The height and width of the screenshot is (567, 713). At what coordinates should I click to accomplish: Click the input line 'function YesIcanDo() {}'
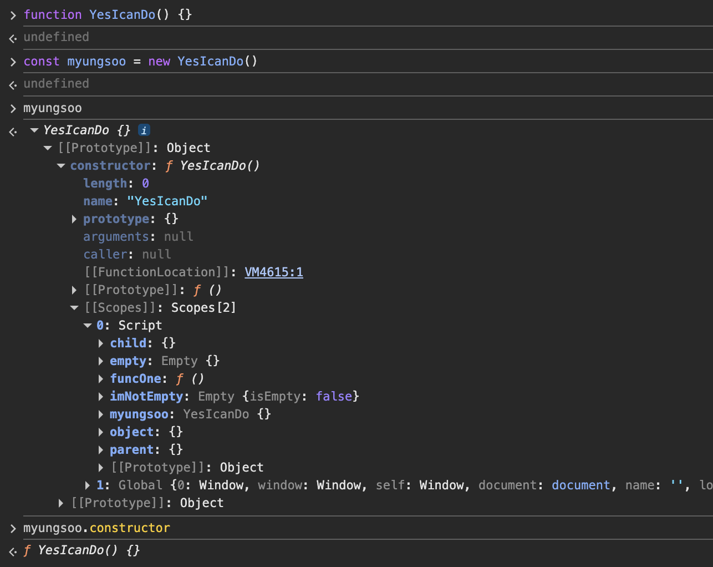pyautogui.click(x=108, y=14)
